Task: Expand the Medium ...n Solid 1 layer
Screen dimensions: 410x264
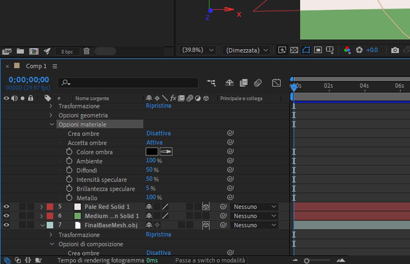Action: (x=41, y=216)
